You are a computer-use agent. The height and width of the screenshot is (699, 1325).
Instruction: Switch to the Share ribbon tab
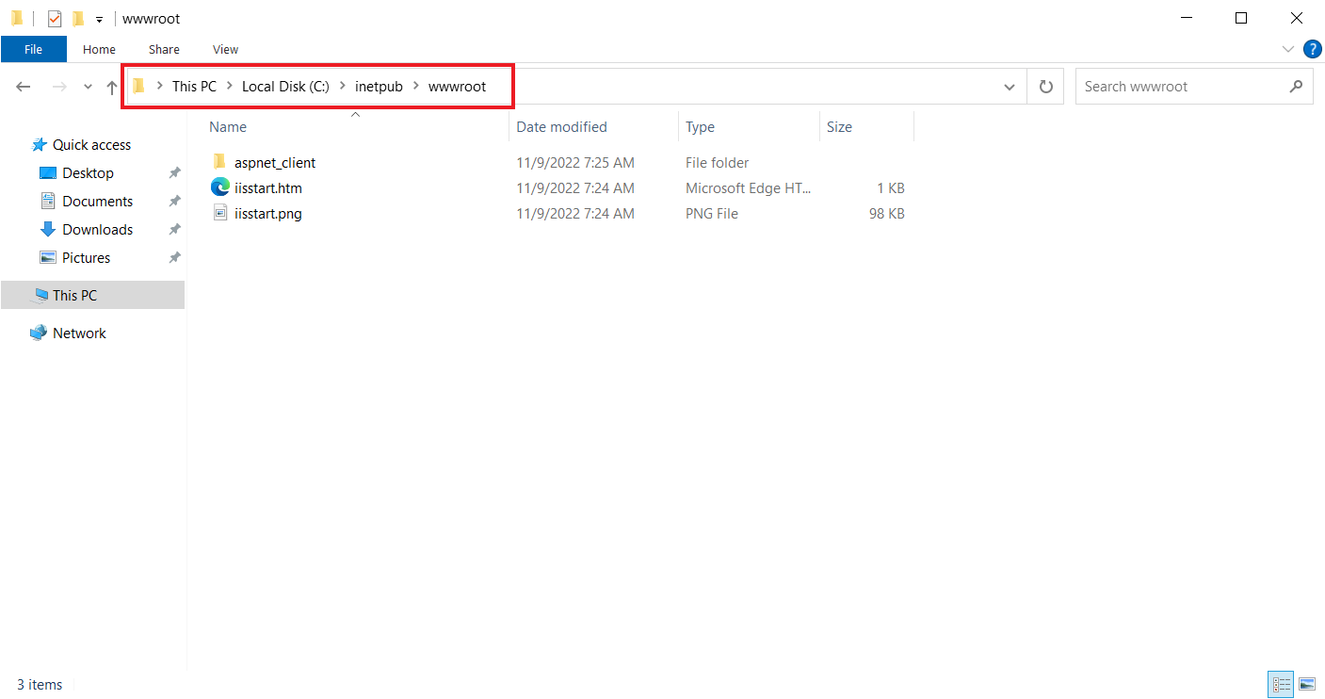click(164, 49)
